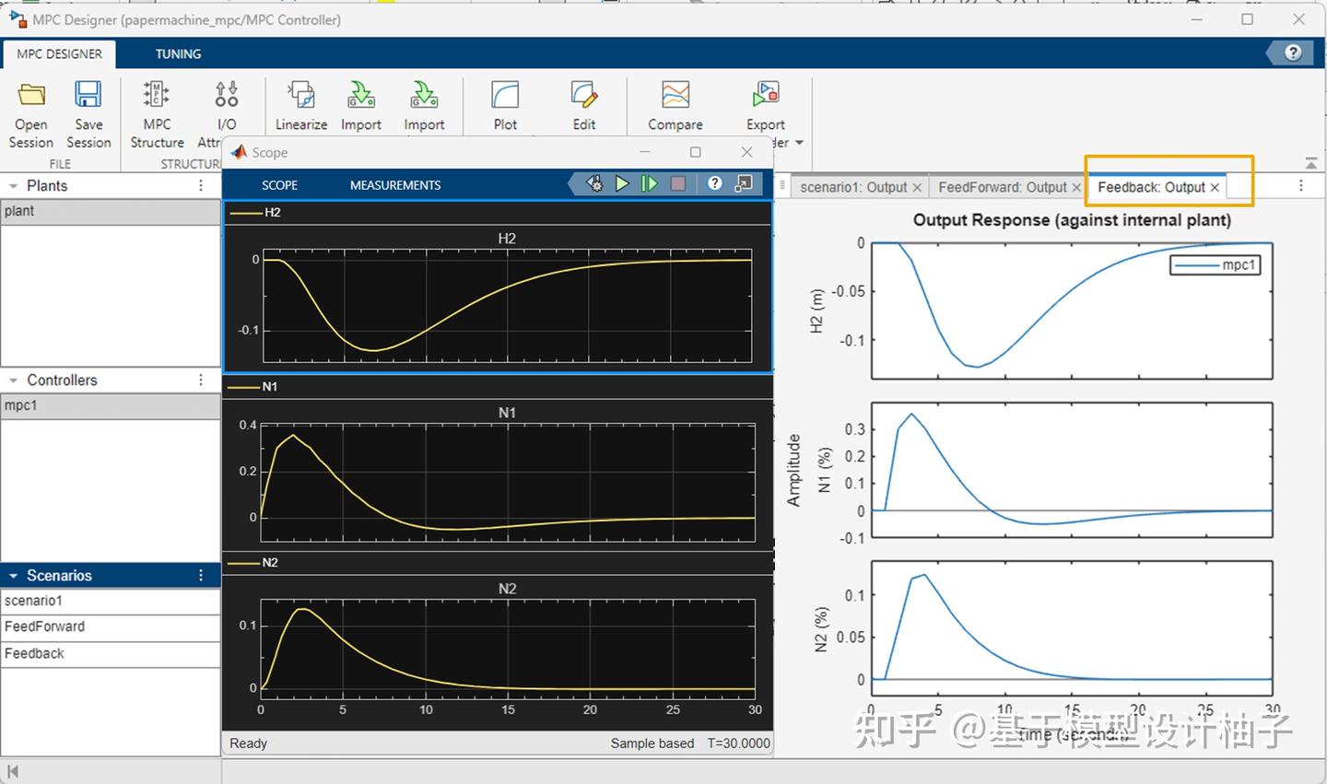
Task: Open the Edit tool
Action: click(x=583, y=103)
